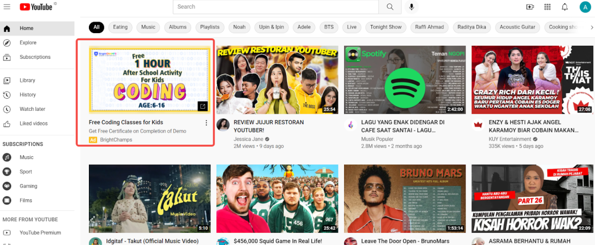Select the Acoustic Guitar chip
The image size is (595, 245).
pos(518,27)
